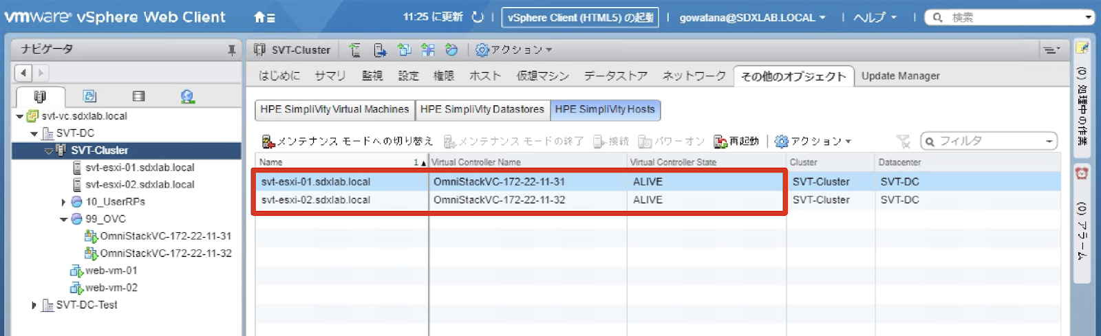1101x336 pixels.
Task: Switch to VMs and Templates navigator view
Action: (x=89, y=96)
